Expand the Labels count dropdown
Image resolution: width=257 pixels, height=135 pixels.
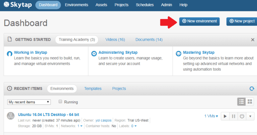134,126
